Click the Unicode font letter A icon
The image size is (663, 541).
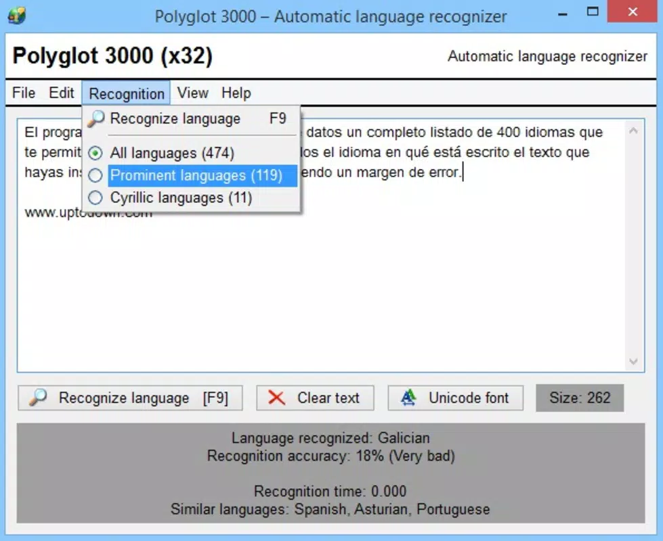pyautogui.click(x=408, y=398)
